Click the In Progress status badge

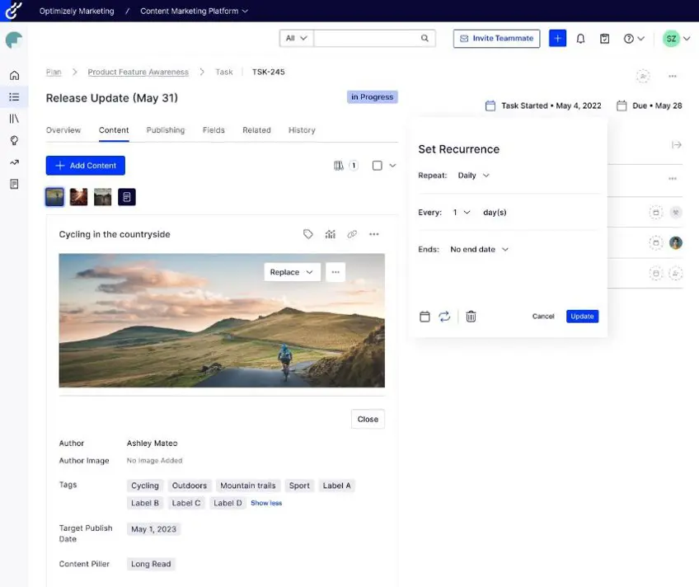click(373, 96)
